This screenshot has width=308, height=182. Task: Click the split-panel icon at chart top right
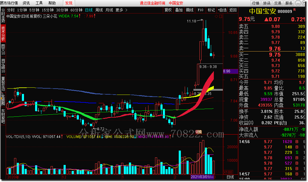pos(221,16)
